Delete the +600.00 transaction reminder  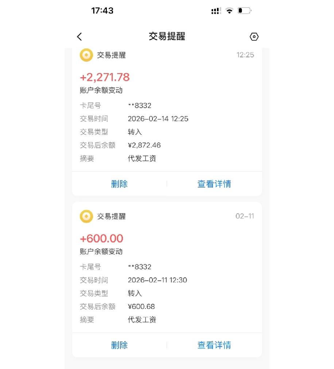(x=119, y=345)
